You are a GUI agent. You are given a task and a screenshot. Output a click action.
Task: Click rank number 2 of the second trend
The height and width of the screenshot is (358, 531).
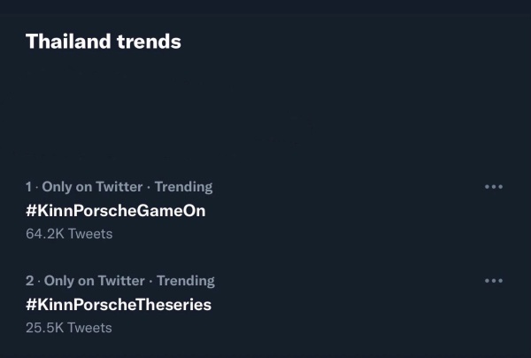[29, 281]
